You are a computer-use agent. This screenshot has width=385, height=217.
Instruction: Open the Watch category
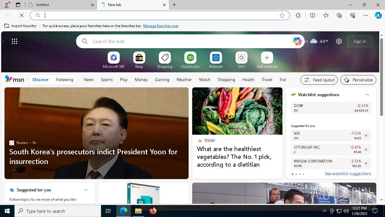[x=205, y=80]
